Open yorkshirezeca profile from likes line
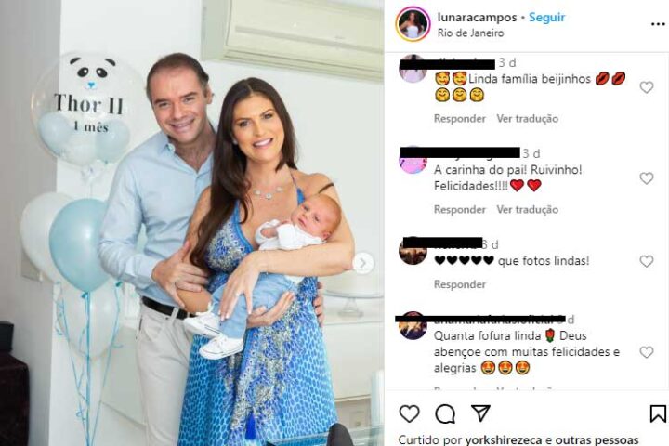 [x=504, y=439]
